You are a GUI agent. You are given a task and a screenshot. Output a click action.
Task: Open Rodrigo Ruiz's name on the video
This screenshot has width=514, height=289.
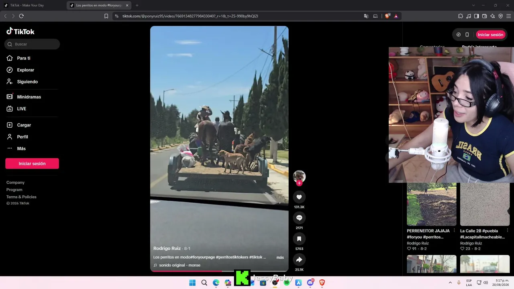[x=167, y=248]
